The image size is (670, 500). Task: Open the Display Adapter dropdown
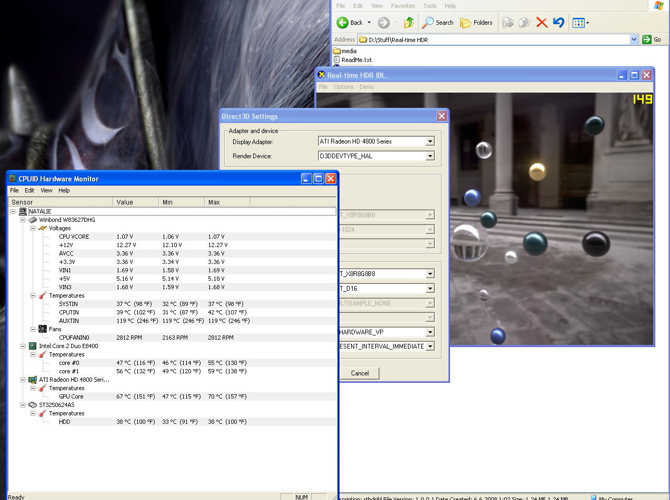pos(430,141)
